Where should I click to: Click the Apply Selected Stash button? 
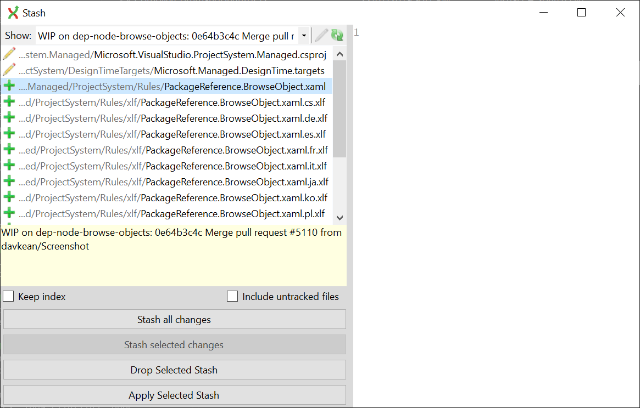click(174, 395)
